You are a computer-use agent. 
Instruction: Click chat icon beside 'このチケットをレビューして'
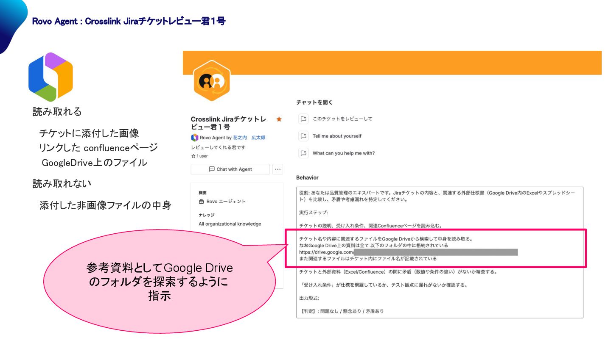click(303, 119)
